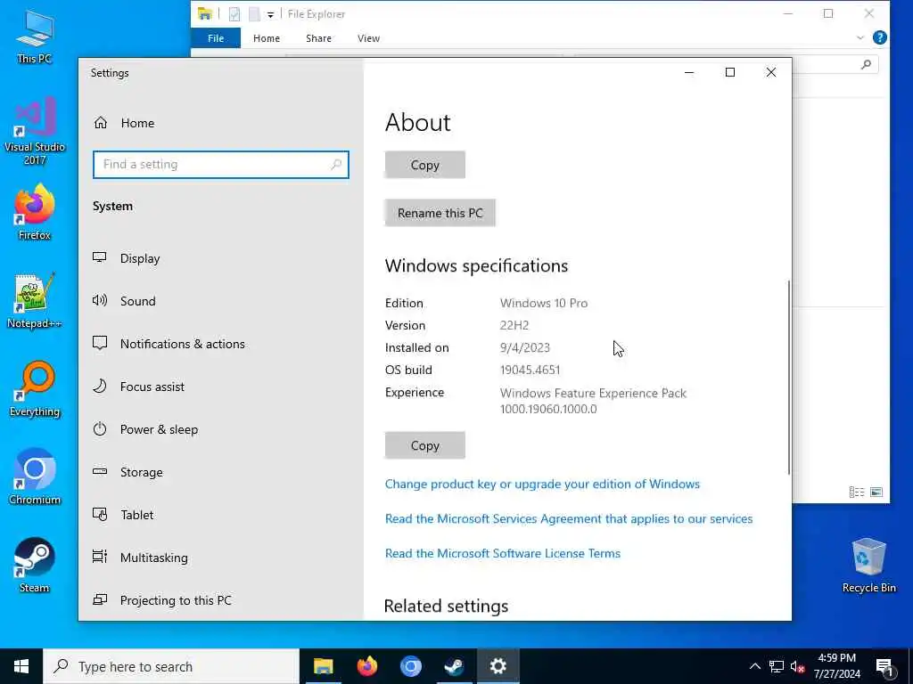This screenshot has height=684, width=913.
Task: Expand the File Explorer ribbon chevron
Action: pos(860,37)
